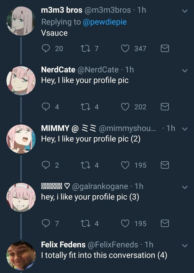Send Vsauce tweet via direct message

165,49
